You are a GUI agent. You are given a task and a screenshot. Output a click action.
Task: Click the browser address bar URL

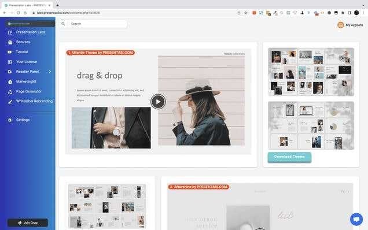(x=68, y=13)
